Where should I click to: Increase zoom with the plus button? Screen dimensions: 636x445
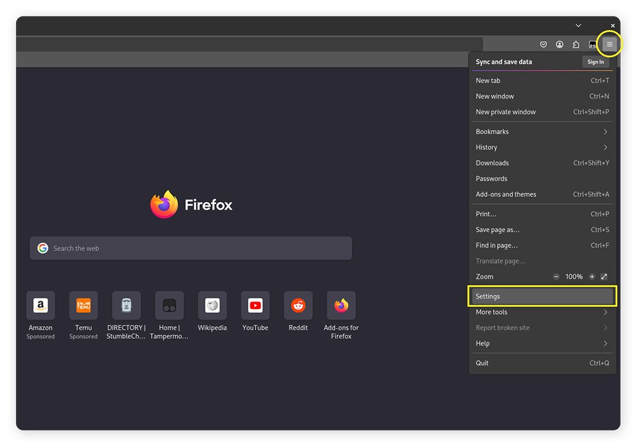[591, 277]
